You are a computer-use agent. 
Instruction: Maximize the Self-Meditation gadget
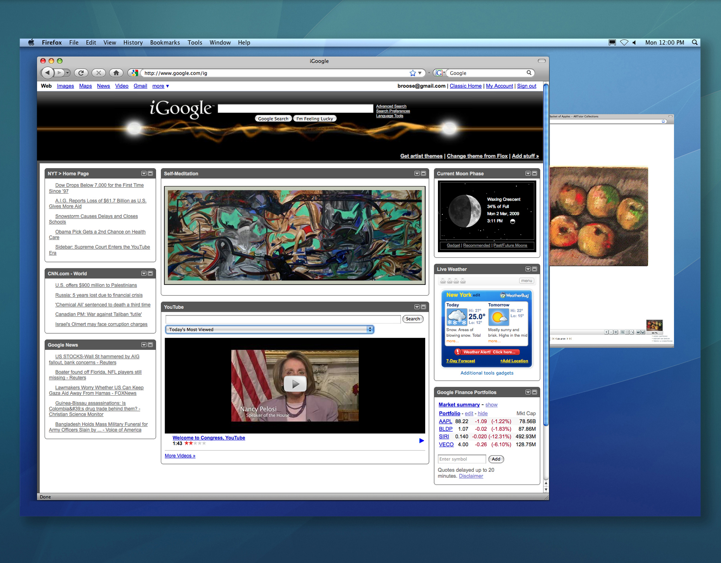pos(423,173)
